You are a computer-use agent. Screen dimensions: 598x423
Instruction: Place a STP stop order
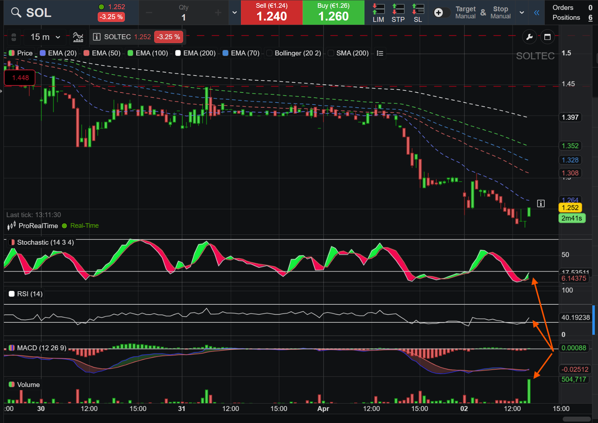coord(398,13)
